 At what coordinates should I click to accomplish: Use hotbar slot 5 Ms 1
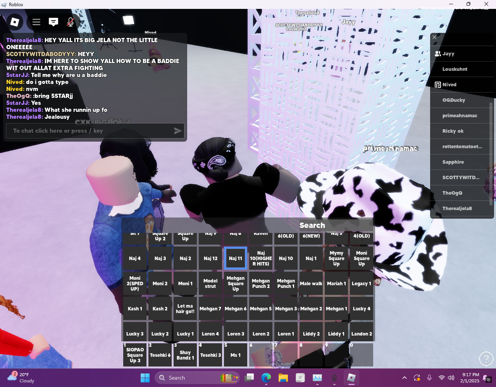[236, 355]
